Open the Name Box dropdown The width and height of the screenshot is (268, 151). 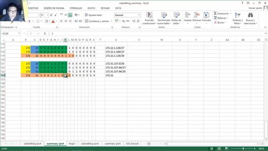coord(19,34)
